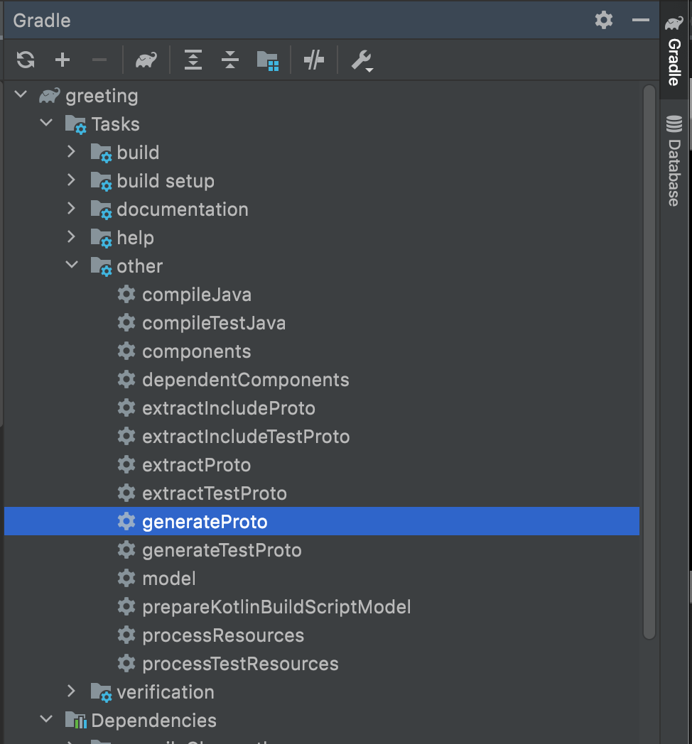Click the processResources task
This screenshot has height=744, width=692.
coord(222,635)
